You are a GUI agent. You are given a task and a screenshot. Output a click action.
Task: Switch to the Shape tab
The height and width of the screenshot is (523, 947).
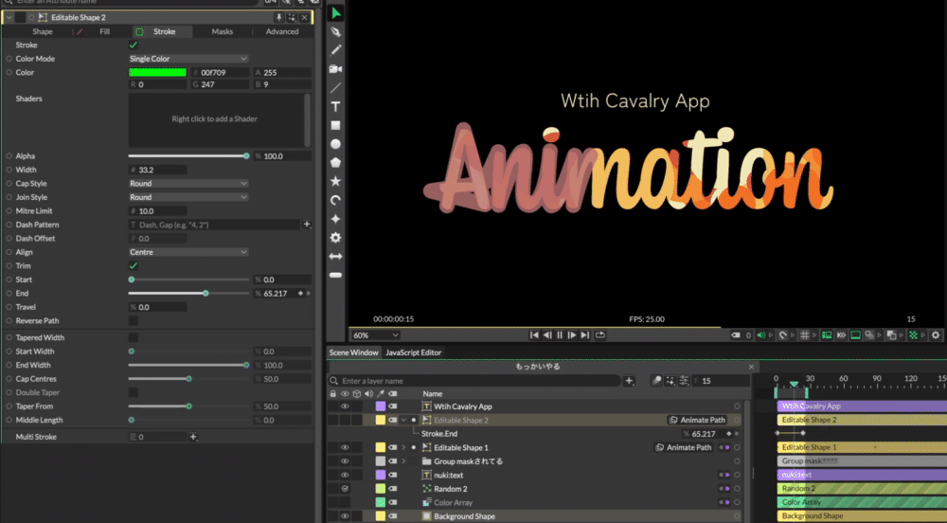[43, 31]
